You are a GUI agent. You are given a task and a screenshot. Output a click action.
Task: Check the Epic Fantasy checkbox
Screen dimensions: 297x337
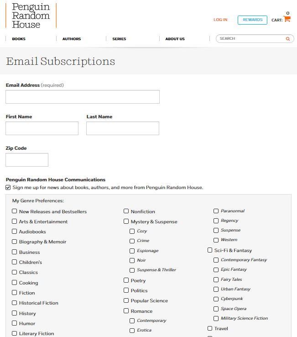tap(216, 270)
